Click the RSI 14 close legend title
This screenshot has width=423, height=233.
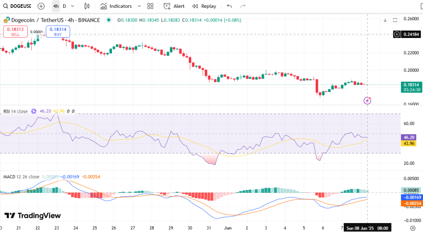[x=15, y=111]
